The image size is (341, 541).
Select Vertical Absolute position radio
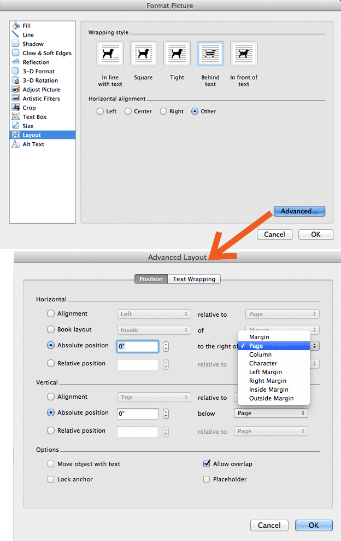coord(51,412)
